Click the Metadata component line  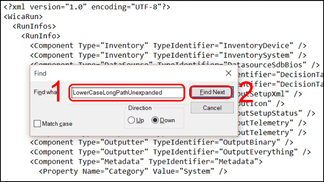click(146, 161)
